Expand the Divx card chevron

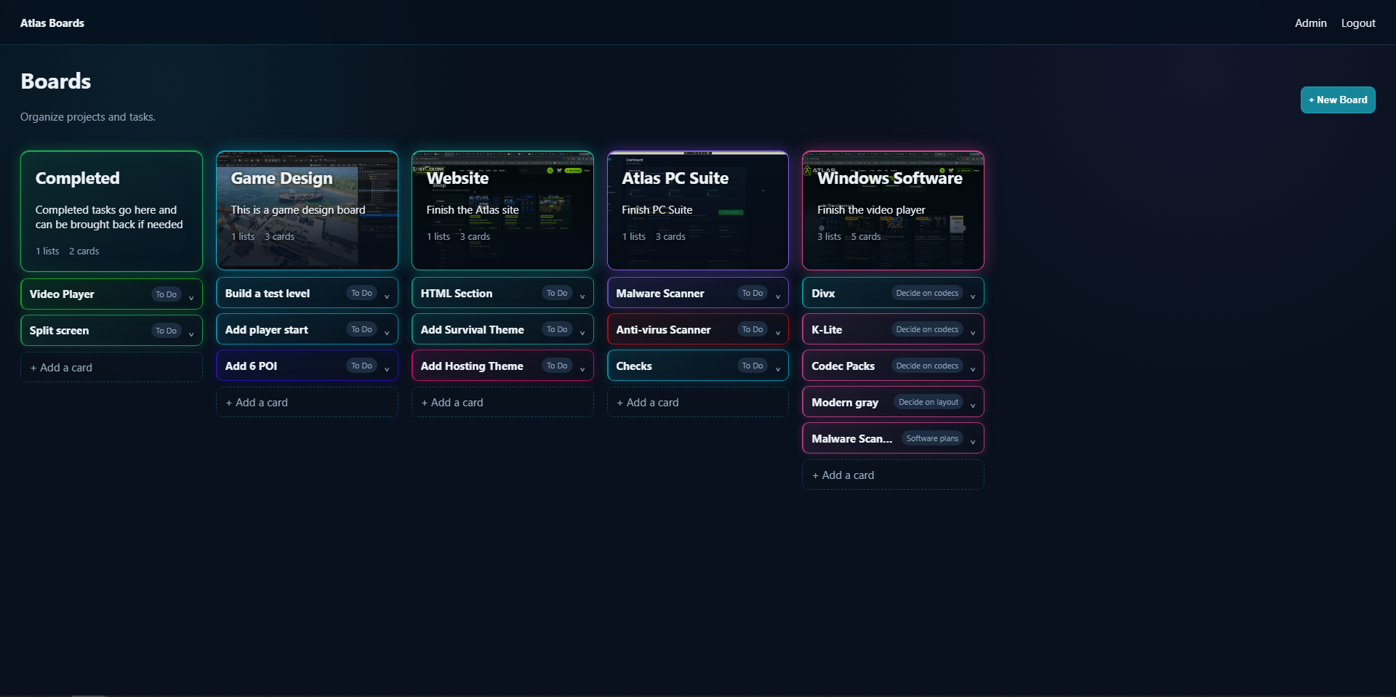click(973, 296)
